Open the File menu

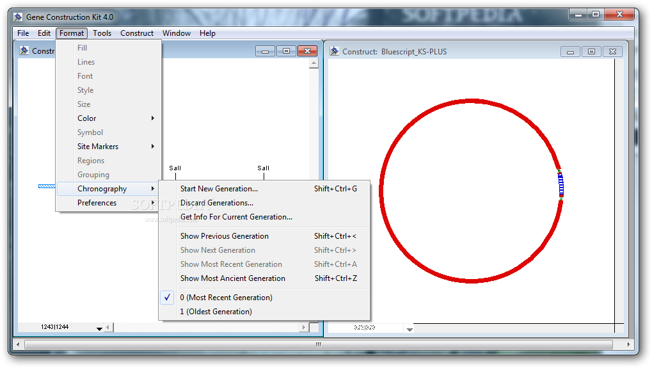click(x=23, y=33)
